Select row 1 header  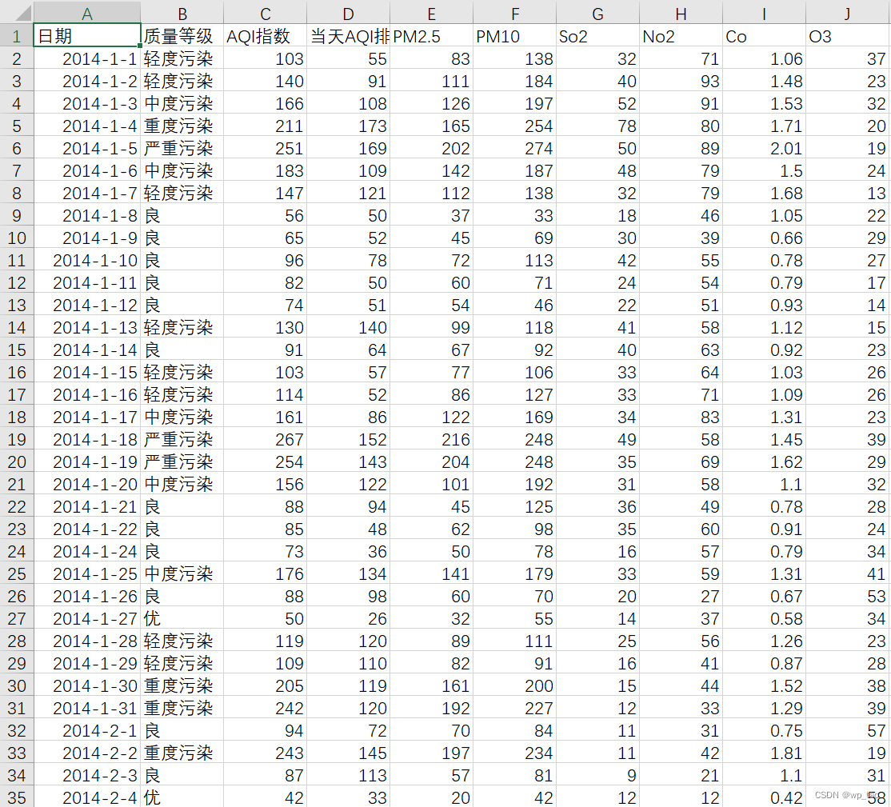point(17,36)
